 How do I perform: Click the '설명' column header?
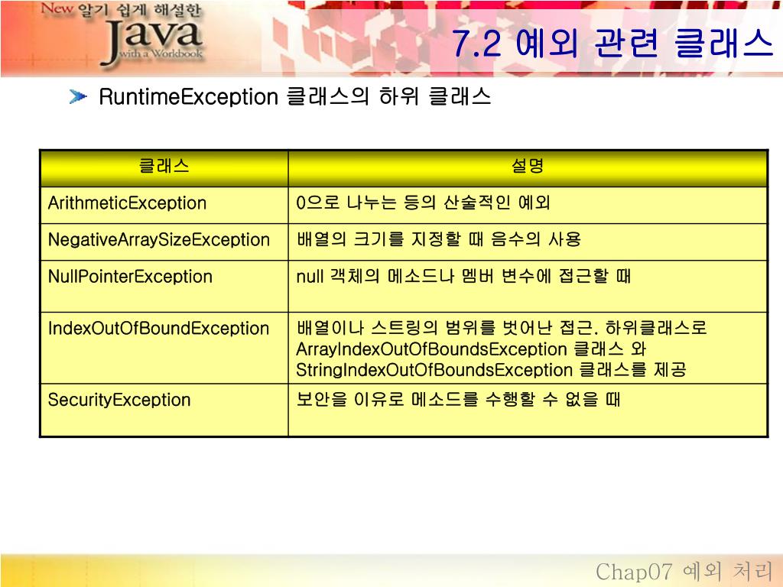[x=528, y=168]
